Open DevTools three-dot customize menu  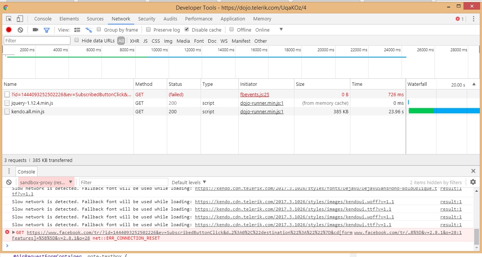[x=473, y=19]
